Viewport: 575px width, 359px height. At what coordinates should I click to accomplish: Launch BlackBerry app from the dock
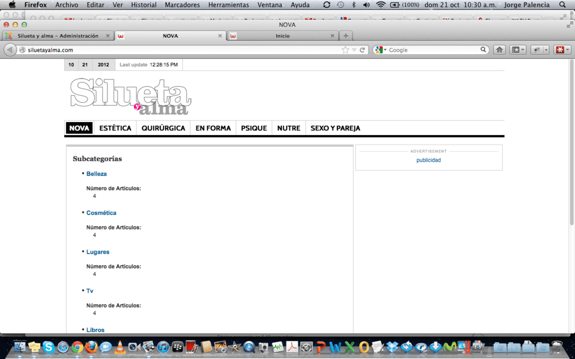pyautogui.click(x=178, y=346)
